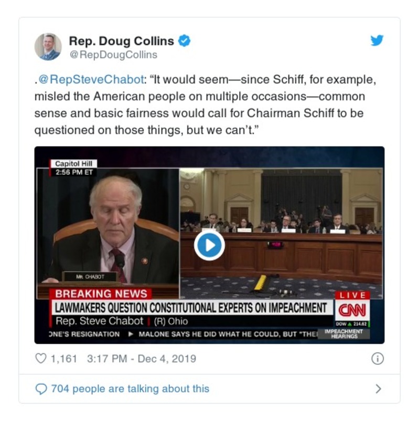Image resolution: width=419 pixels, height=429 pixels.
Task: Click the CNN logo in the video
Action: coord(352,310)
